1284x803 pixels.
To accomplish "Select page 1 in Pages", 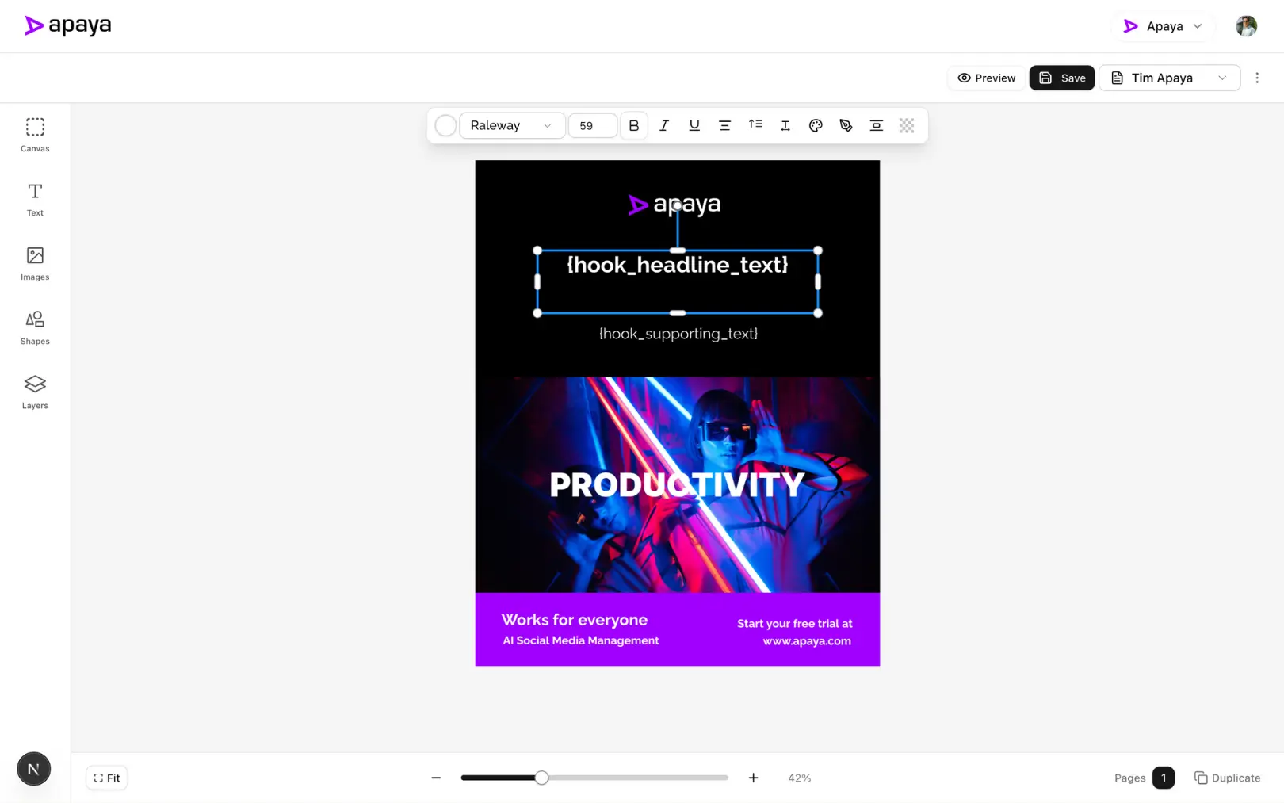I will click(x=1163, y=778).
